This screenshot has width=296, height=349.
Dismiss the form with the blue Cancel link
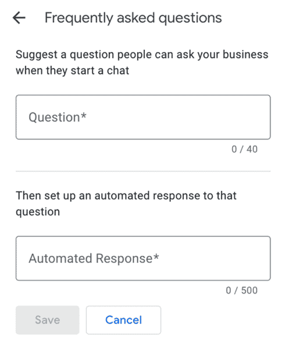123,320
